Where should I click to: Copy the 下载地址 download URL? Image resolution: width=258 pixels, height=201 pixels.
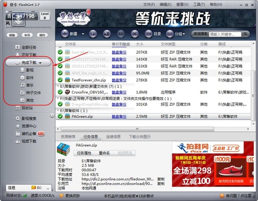[161, 179]
